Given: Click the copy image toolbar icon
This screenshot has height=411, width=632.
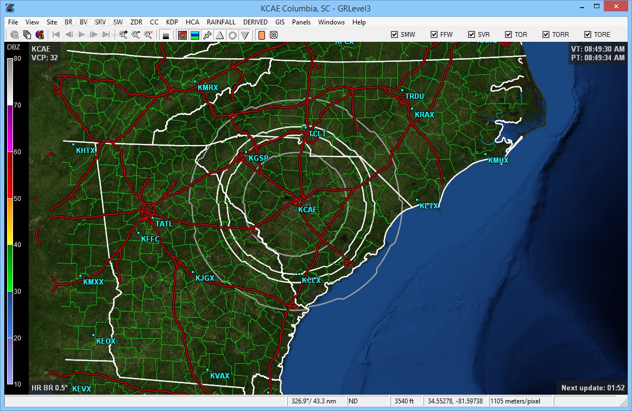Looking at the screenshot, I should pyautogui.click(x=27, y=35).
